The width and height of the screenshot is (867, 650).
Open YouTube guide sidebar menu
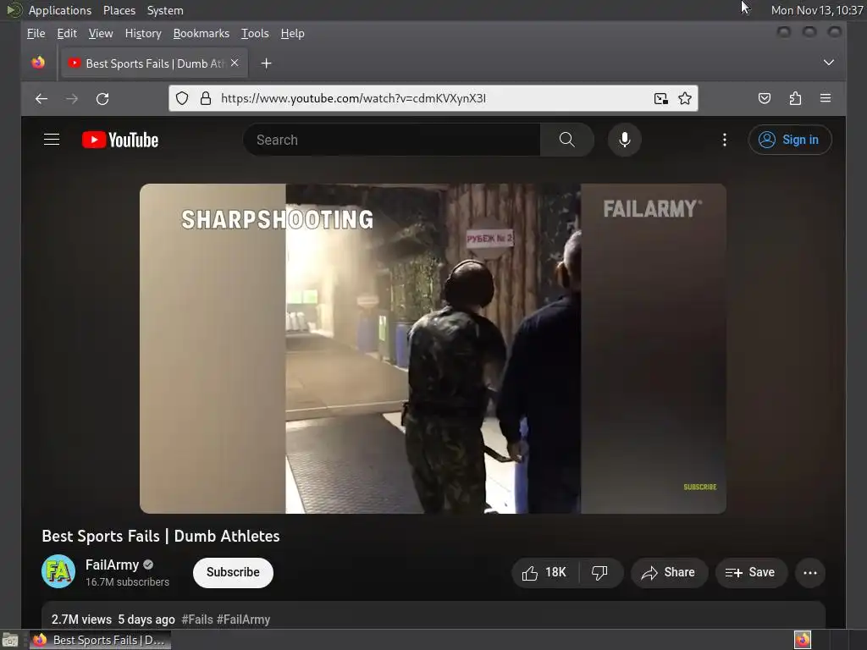coord(52,140)
